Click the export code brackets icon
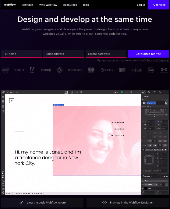 coord(126,92)
